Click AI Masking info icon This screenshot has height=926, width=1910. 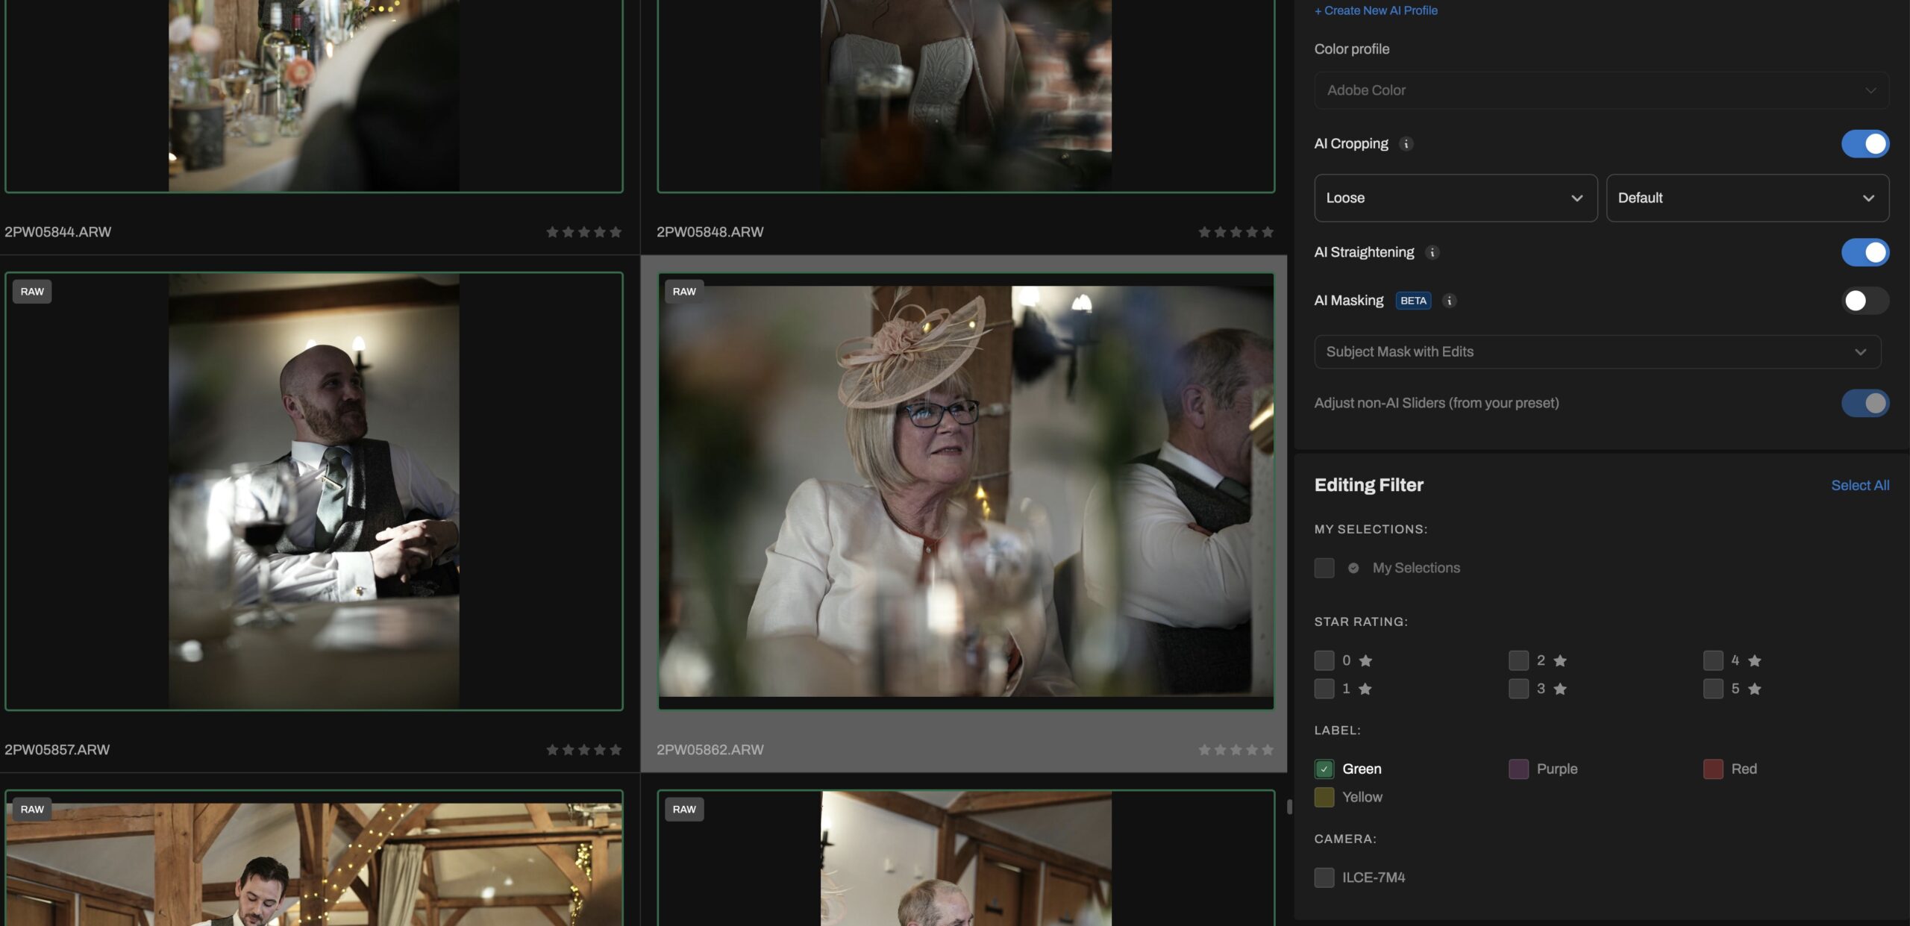pyautogui.click(x=1449, y=301)
